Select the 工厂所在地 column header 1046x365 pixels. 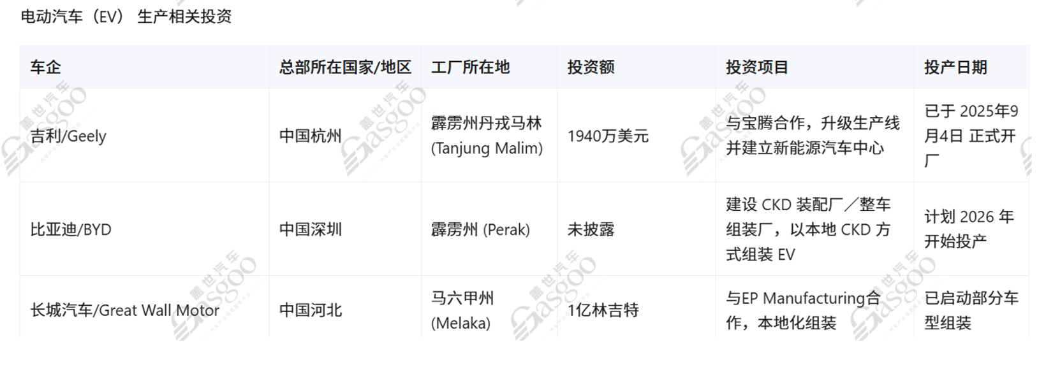470,67
